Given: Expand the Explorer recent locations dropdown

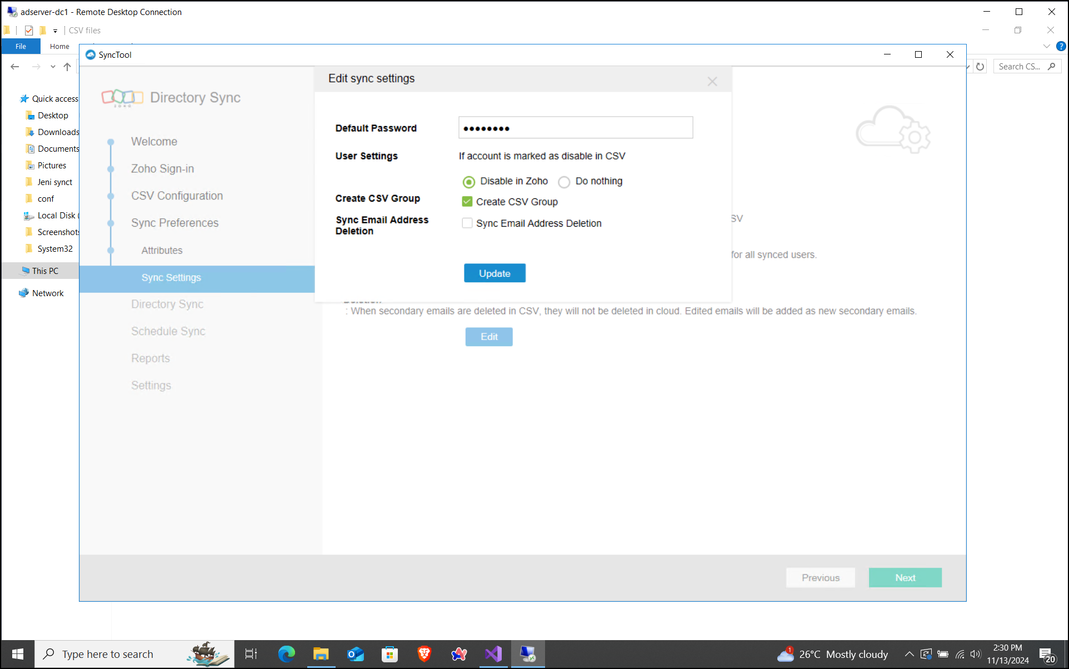Looking at the screenshot, I should point(53,67).
